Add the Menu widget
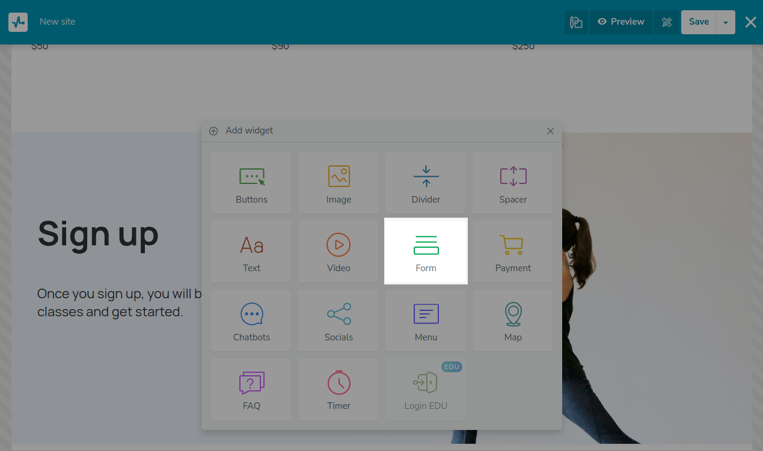The width and height of the screenshot is (763, 451). (426, 321)
